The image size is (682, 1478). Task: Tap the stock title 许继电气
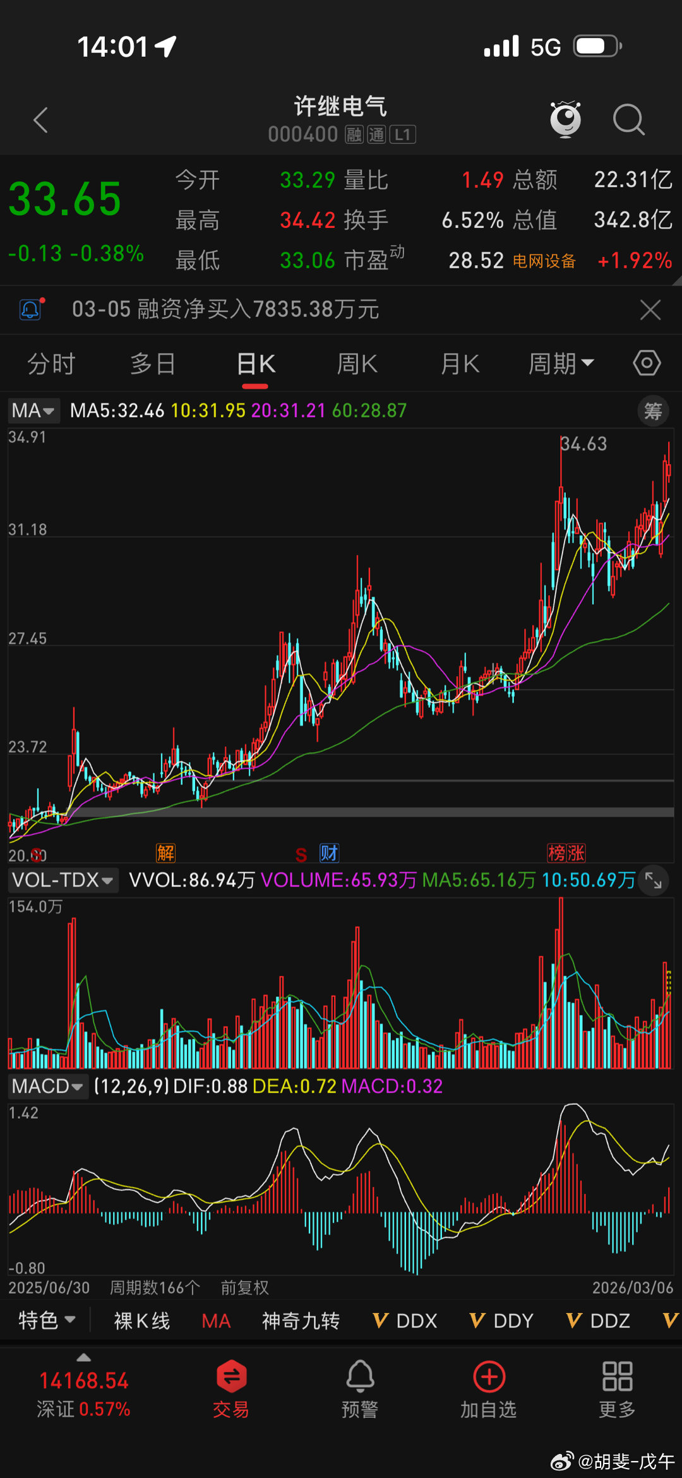[340, 105]
